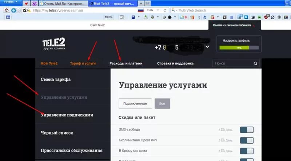Click the TELE2 logo
This screenshot has height=161, width=291.
point(54,44)
